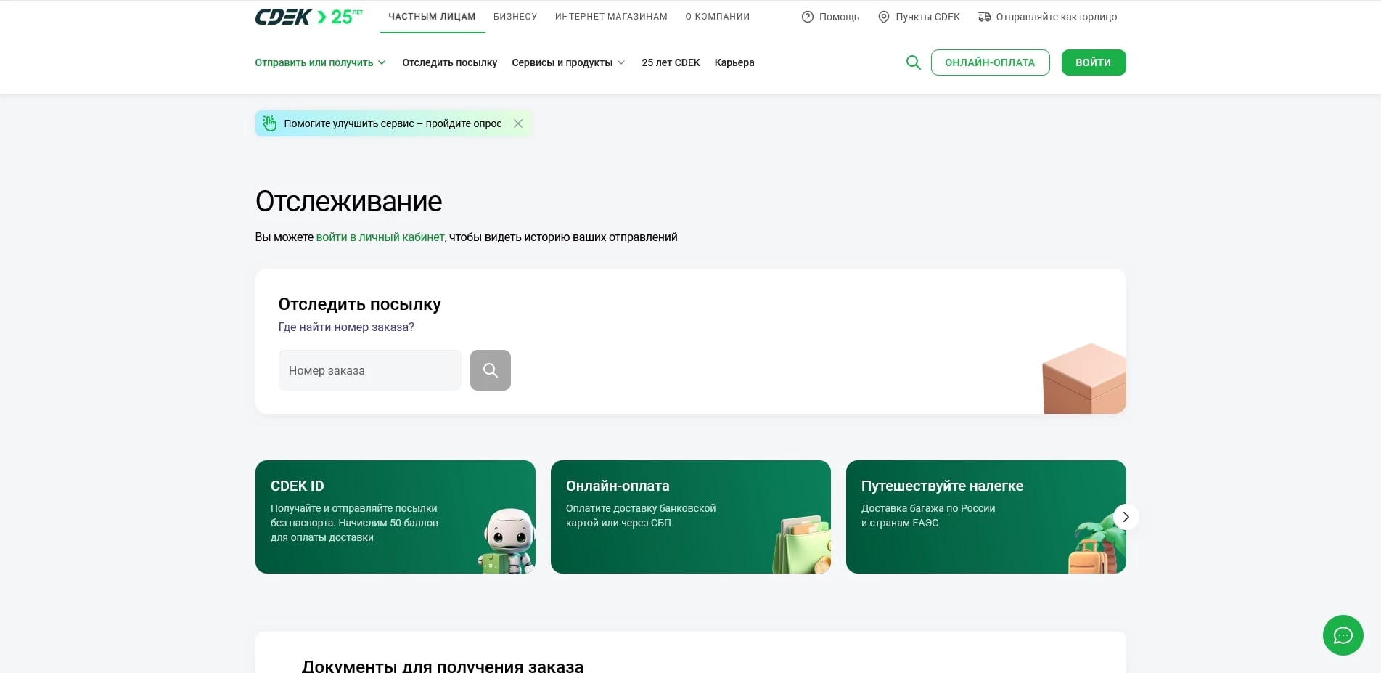Click the truck icon next to Отправляйте как юрлицо

[983, 16]
